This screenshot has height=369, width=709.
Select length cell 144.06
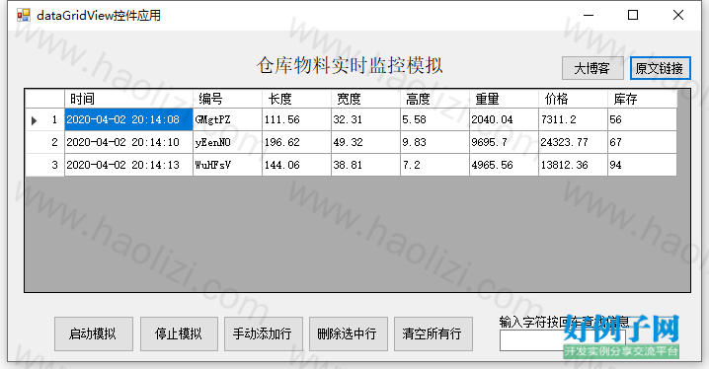tap(296, 165)
